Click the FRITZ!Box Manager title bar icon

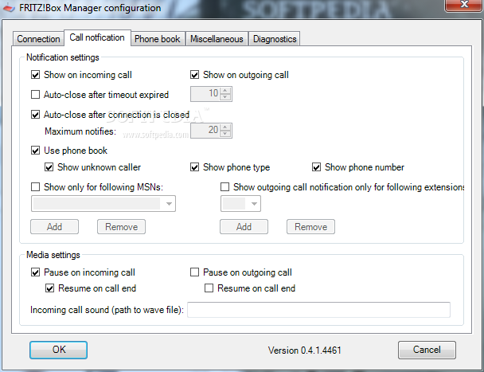pyautogui.click(x=9, y=7)
